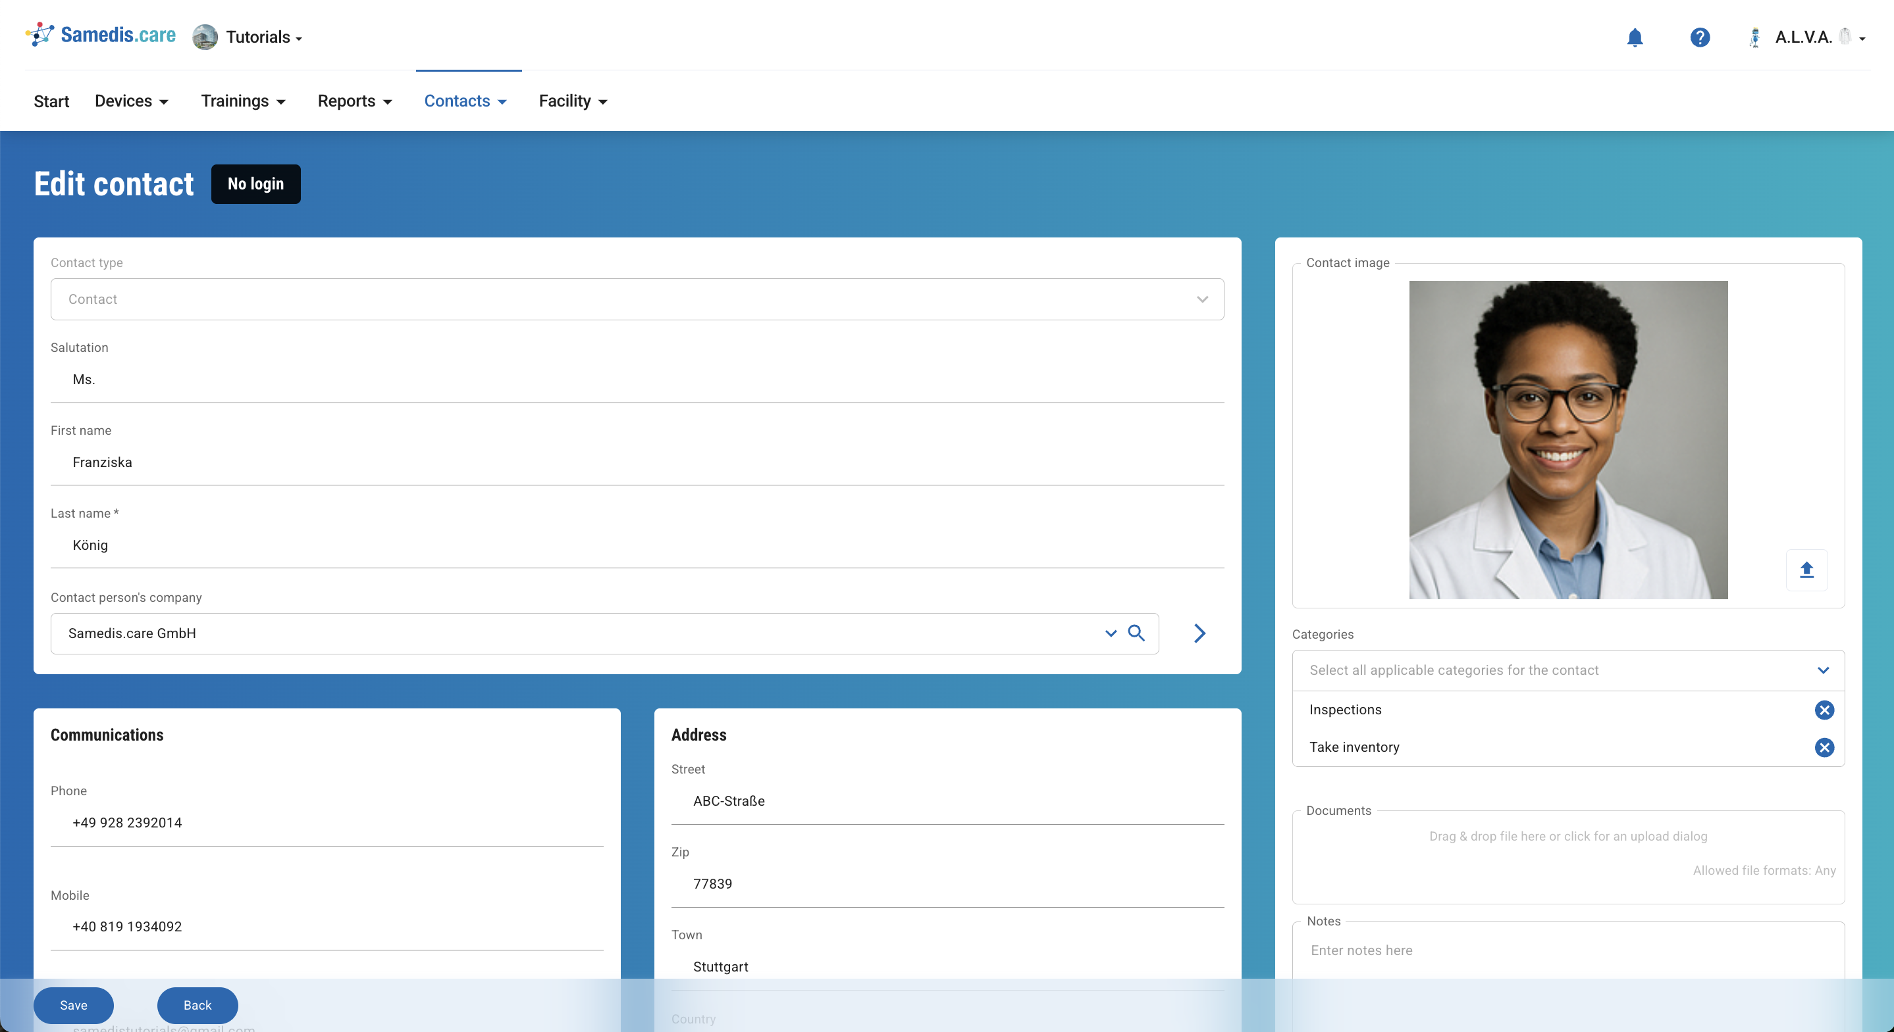Click the Back button

tap(197, 1004)
